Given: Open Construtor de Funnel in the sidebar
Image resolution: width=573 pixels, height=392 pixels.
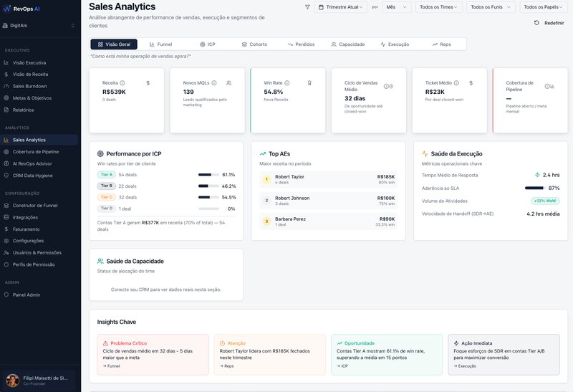Looking at the screenshot, I should click(39, 206).
